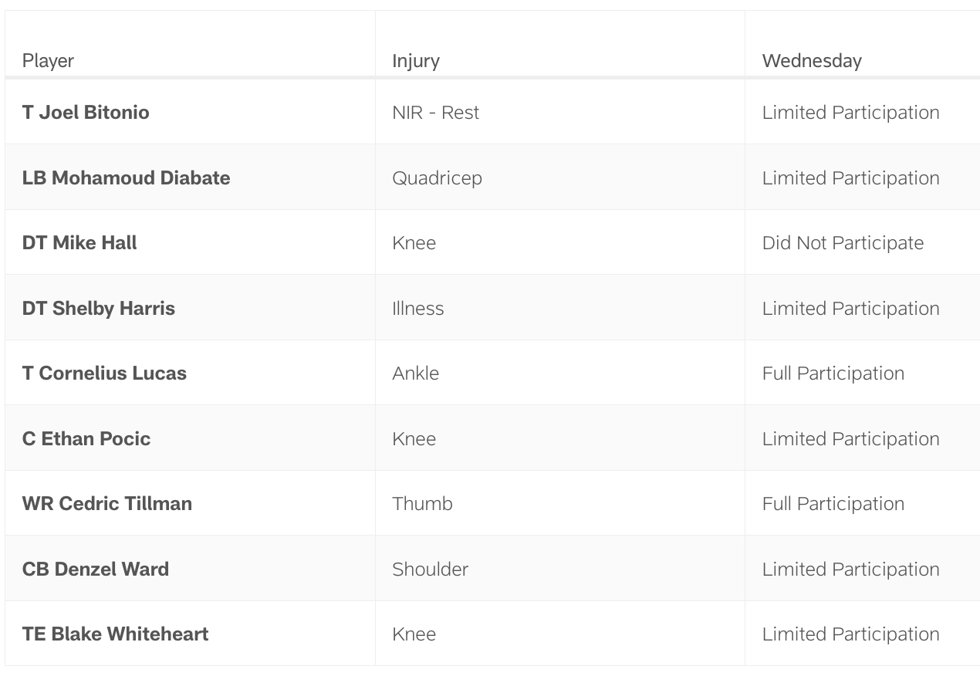980x676 pixels.
Task: Click CB Denzel Ward's name
Action: [x=95, y=570]
